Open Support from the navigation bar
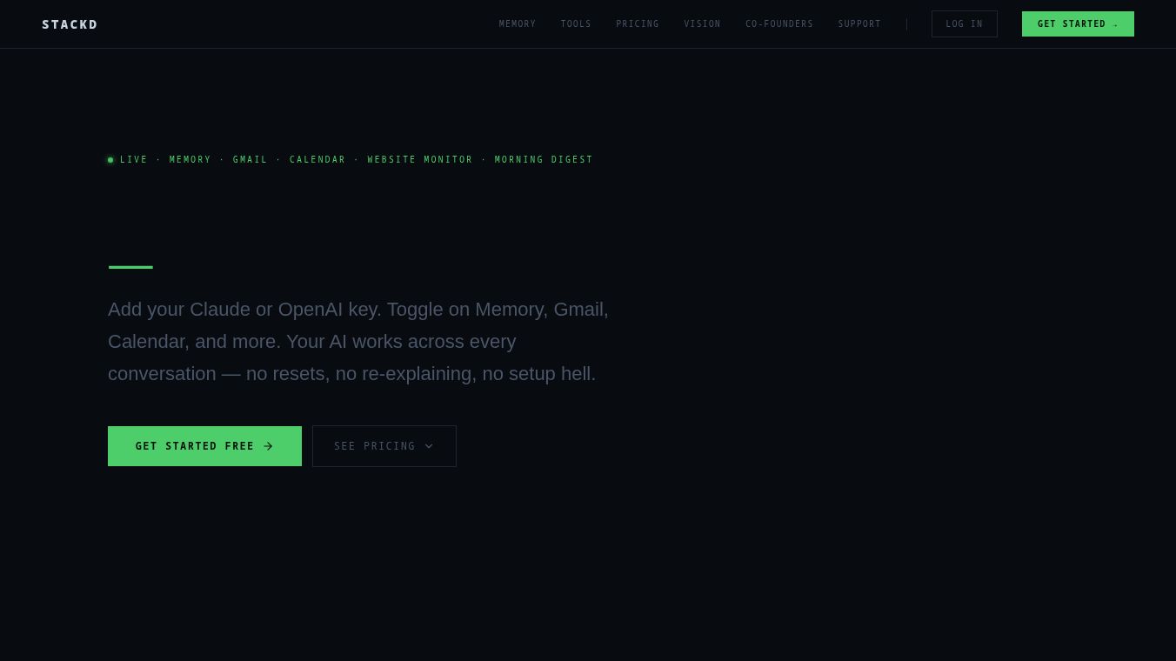This screenshot has height=661, width=1176. pos(859,24)
